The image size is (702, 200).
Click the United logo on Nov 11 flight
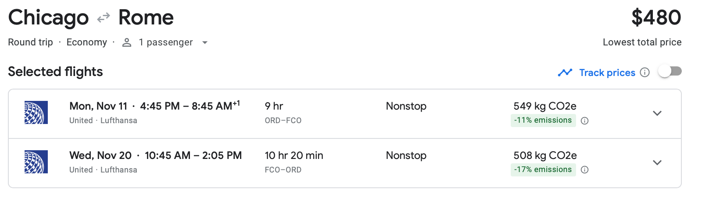pos(36,113)
